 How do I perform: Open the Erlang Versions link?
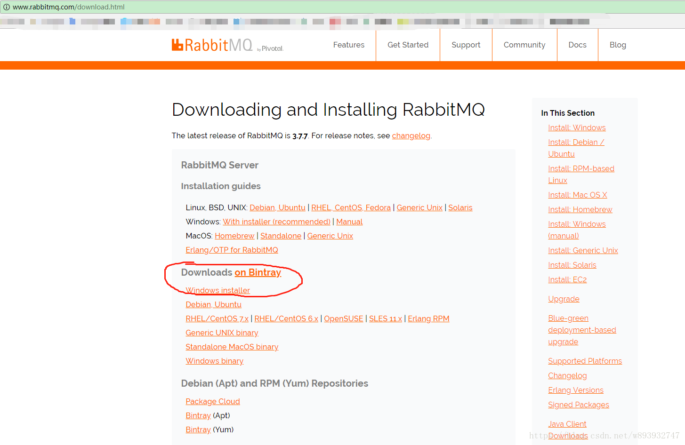pos(576,390)
